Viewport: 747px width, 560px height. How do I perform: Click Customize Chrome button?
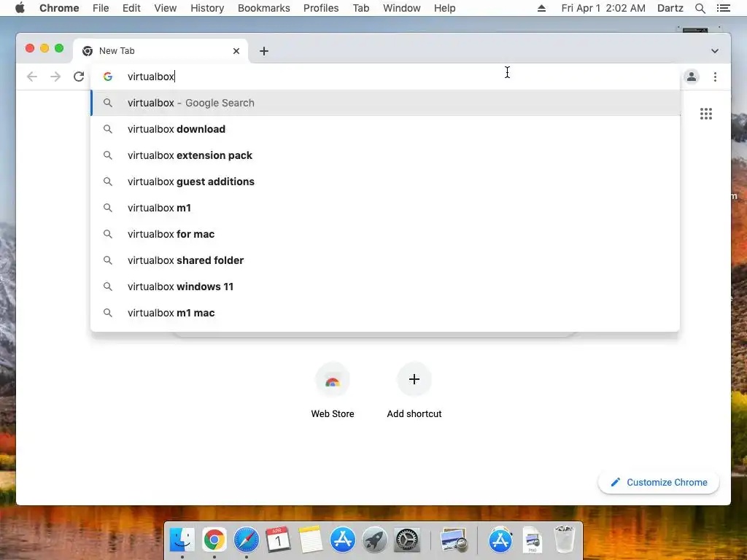659,483
